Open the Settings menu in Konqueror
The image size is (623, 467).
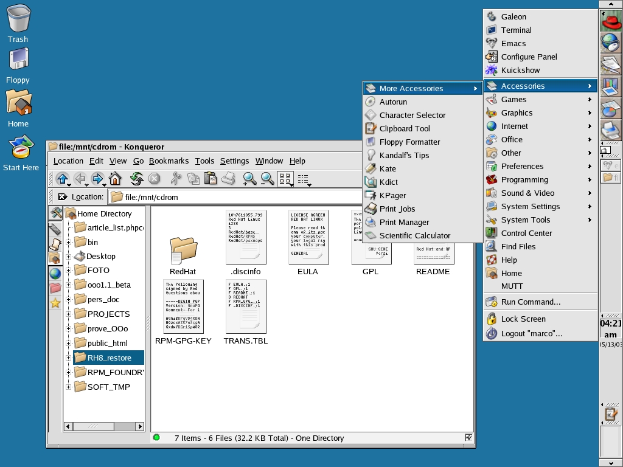(x=234, y=161)
